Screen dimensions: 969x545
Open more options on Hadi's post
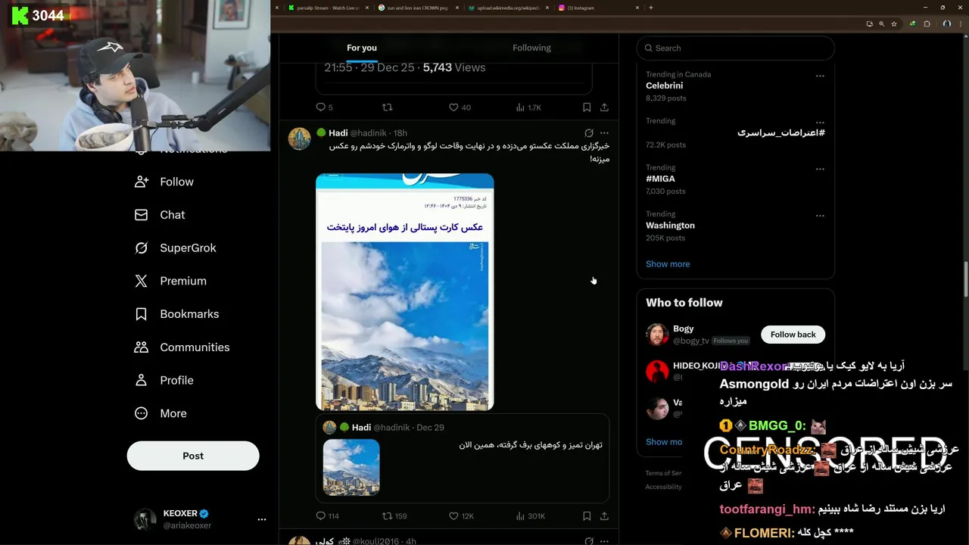pos(604,133)
